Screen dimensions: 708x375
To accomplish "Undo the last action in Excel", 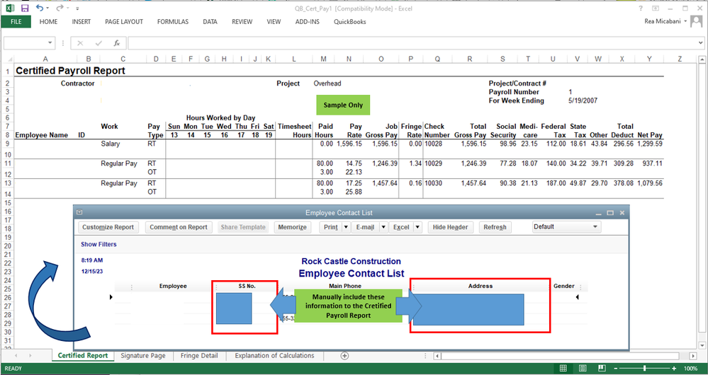I will coord(40,8).
